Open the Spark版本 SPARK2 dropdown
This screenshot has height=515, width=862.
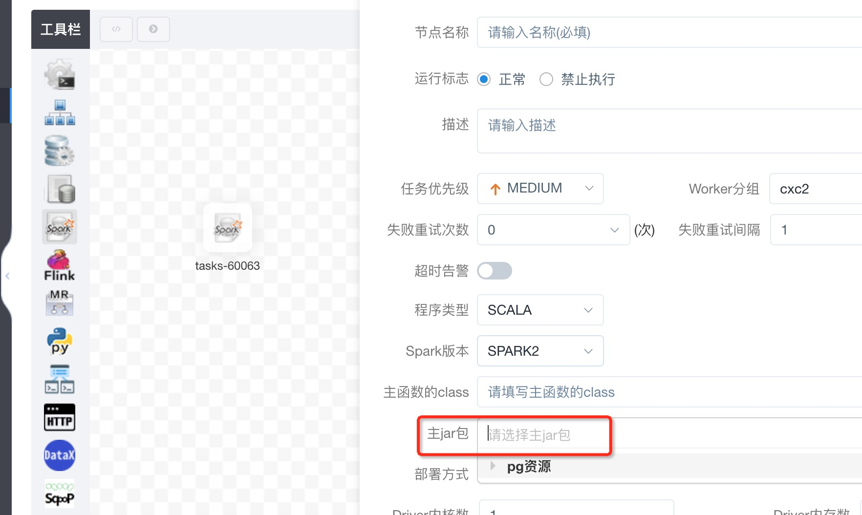pyautogui.click(x=540, y=351)
